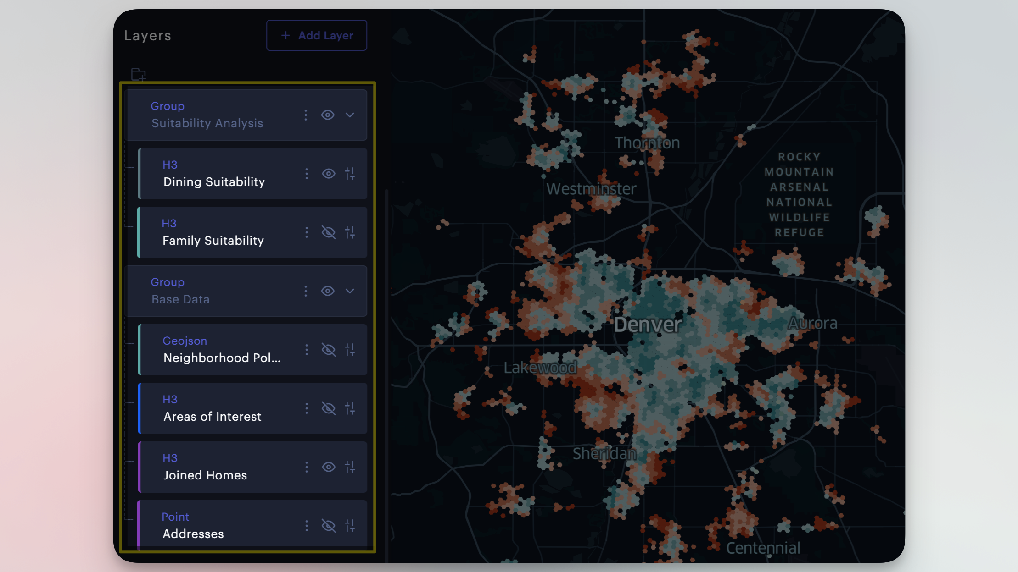
Task: Open Addresses layer settings sliders icon
Action: point(350,526)
